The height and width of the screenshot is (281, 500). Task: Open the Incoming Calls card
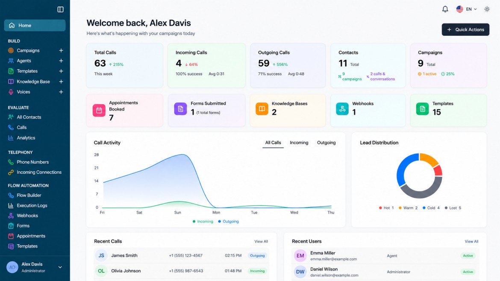(x=207, y=65)
